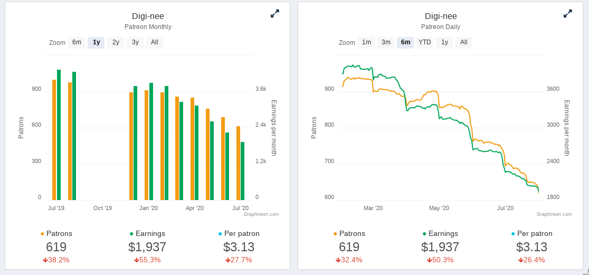Set Daily chart zoom to YTD
The width and height of the screenshot is (589, 275).
425,42
